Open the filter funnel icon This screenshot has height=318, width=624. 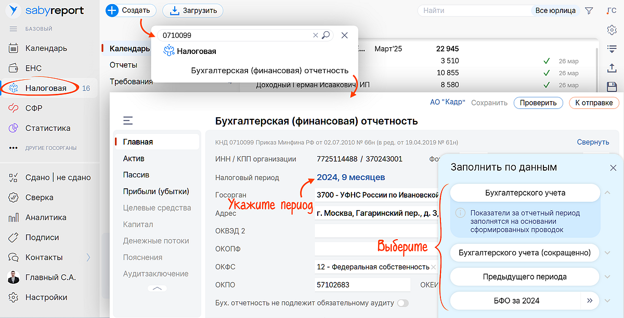589,10
